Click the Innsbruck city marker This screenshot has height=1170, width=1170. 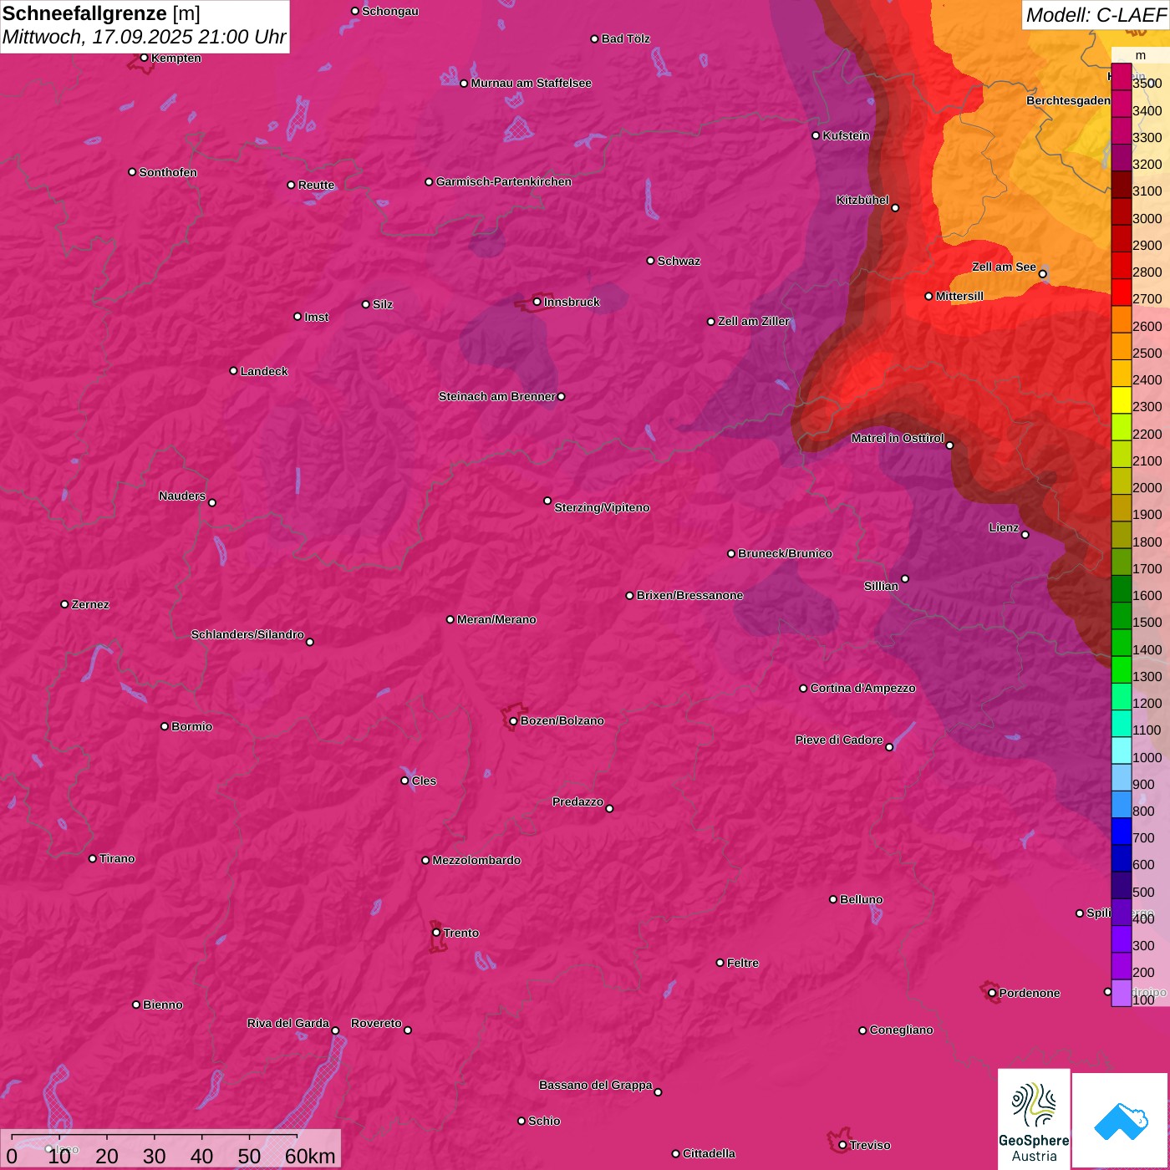pyautogui.click(x=537, y=302)
